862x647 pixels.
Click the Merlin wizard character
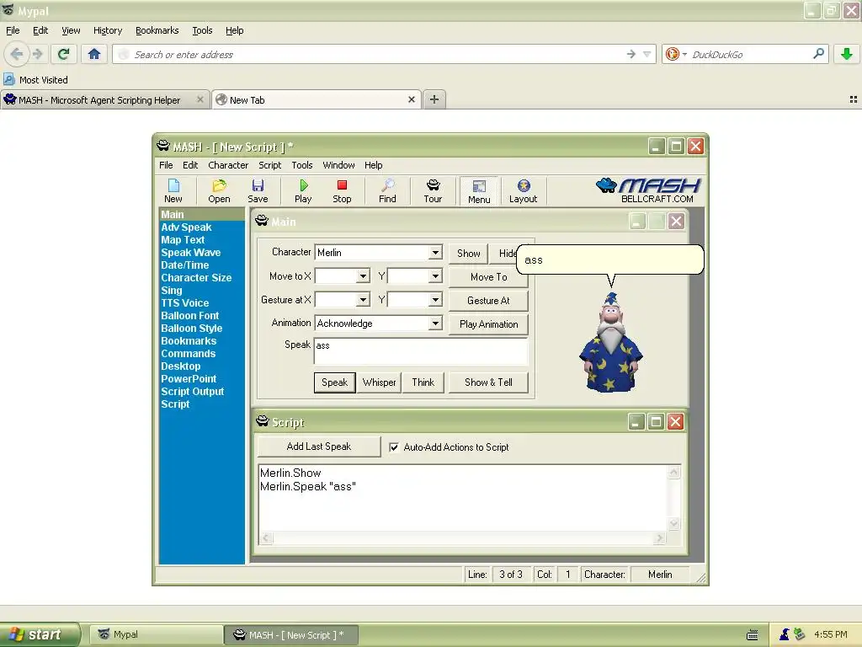tap(611, 342)
